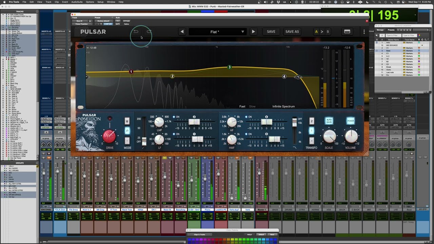434x244 pixels.
Task: Toggle the Pulsar panel view icon
Action: tap(347, 32)
